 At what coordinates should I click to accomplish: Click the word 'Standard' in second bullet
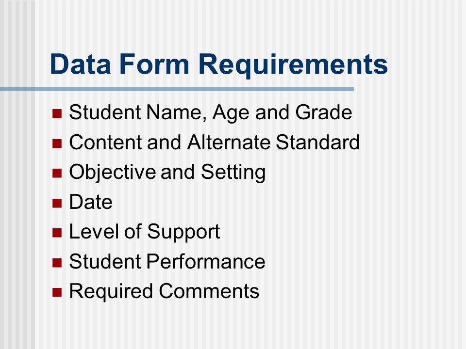(317, 142)
